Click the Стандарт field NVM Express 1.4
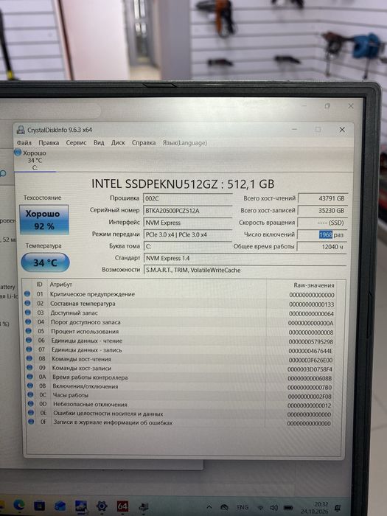The width and height of the screenshot is (387, 516). tap(245, 258)
